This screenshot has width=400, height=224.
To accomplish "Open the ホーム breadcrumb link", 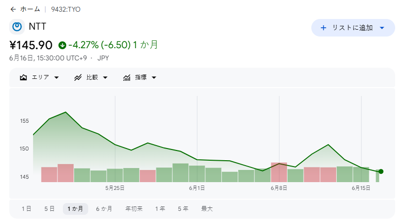I will [x=30, y=9].
